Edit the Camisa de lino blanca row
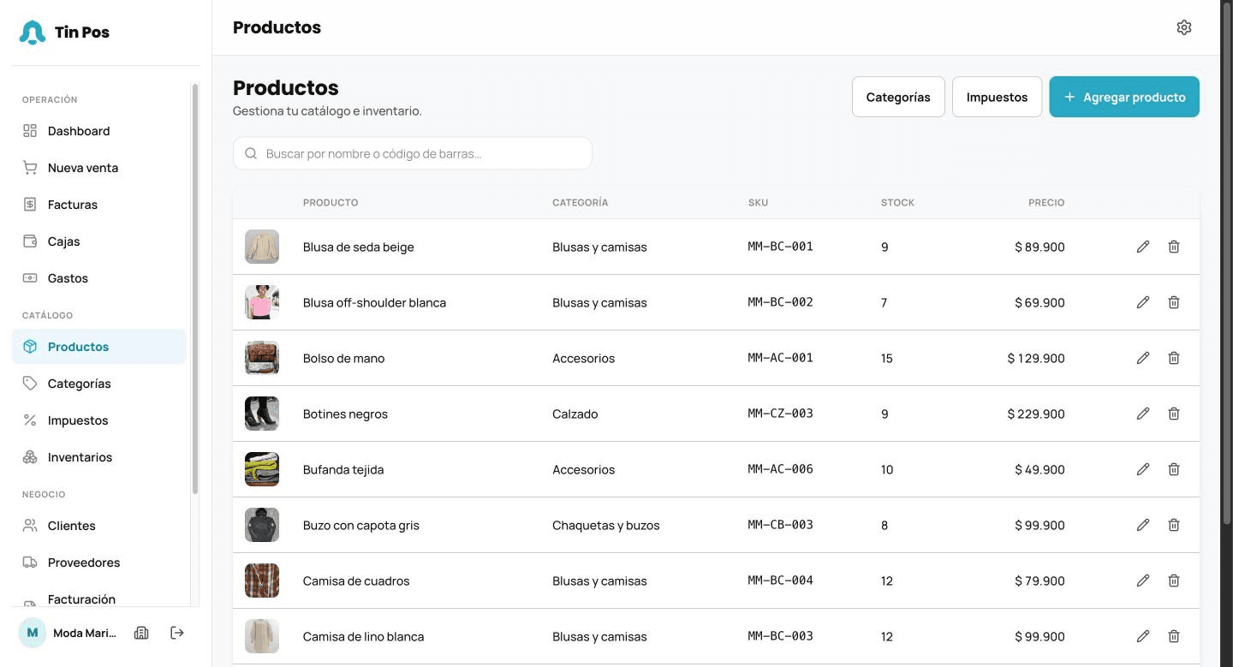Image resolution: width=1233 pixels, height=667 pixels. point(1143,636)
